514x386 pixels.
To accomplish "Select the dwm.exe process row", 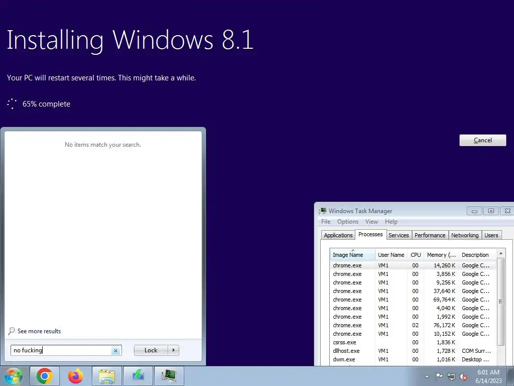I will [x=413, y=359].
